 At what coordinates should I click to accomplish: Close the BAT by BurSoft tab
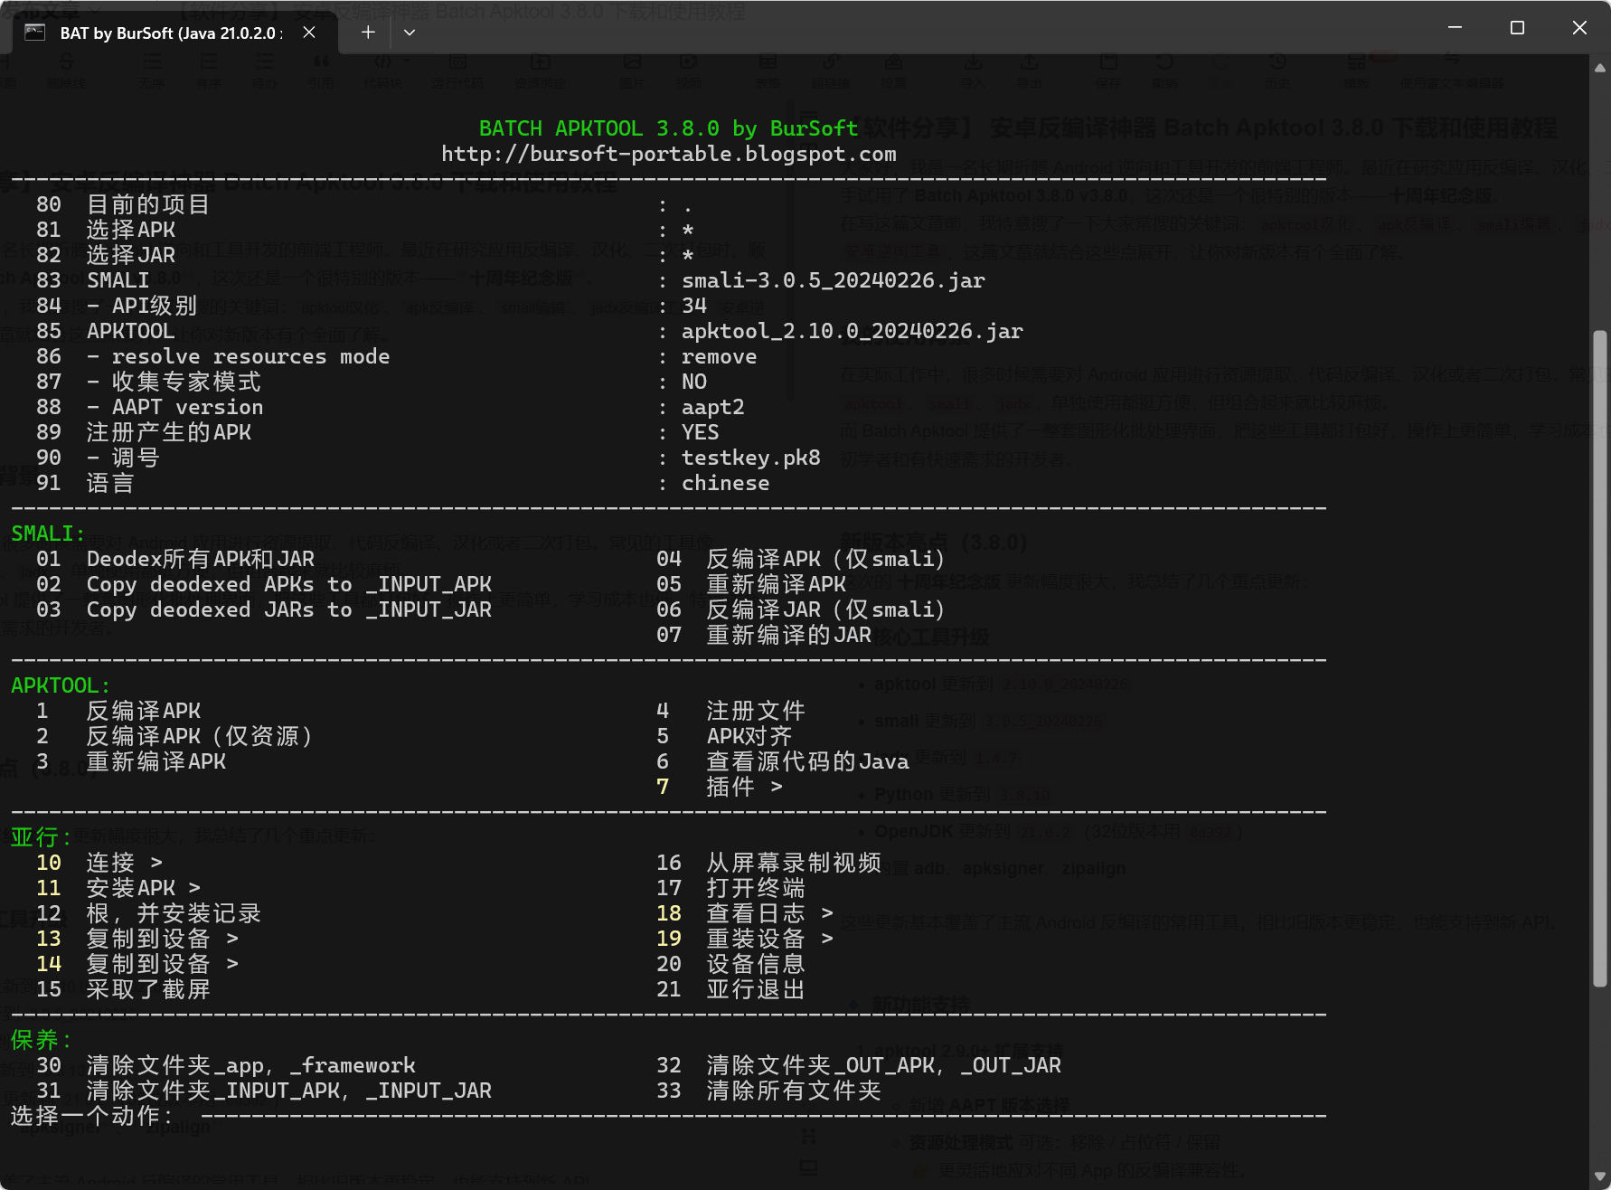tap(309, 33)
